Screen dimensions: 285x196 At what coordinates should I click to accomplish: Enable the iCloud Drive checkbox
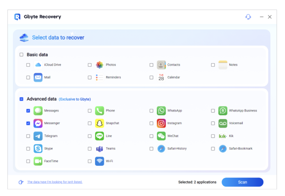28,65
